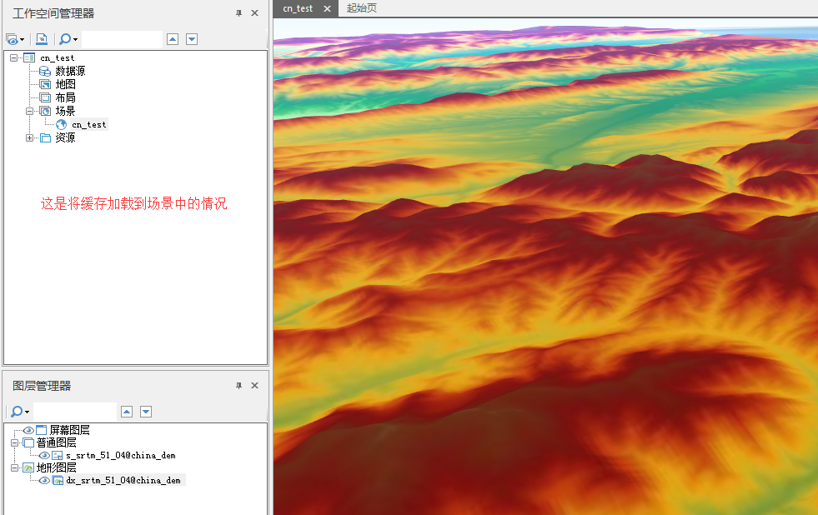
Task: Collapse the cn_test workspace root node
Action: (13, 57)
